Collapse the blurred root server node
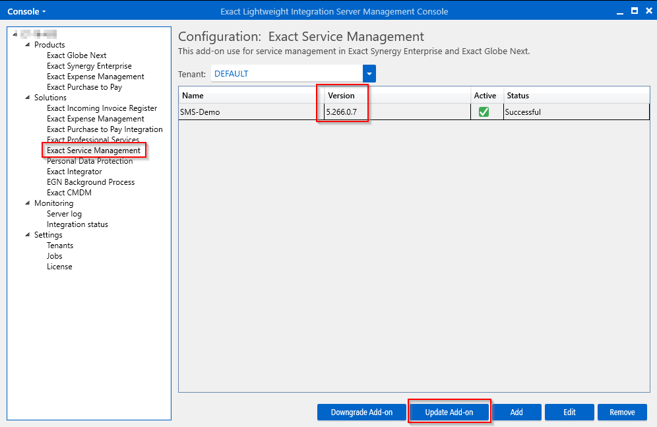 pyautogui.click(x=15, y=34)
